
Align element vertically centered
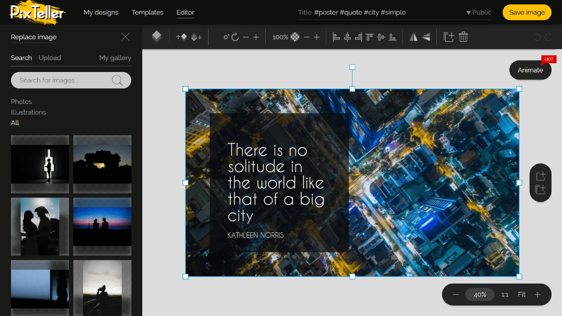click(381, 37)
